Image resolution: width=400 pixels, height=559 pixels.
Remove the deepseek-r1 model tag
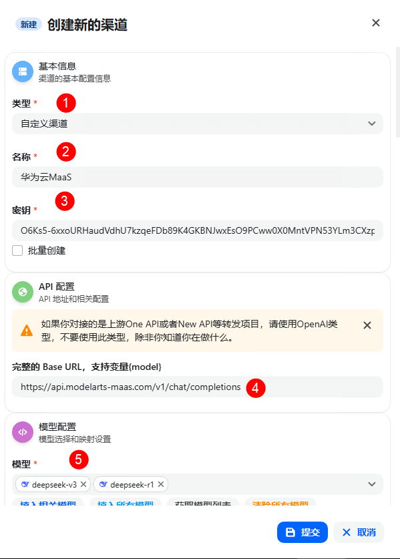[x=161, y=484]
